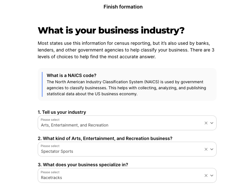Viewport: 252px width, 189px height.
Task: Click the Racetracks selected value
Action: pyautogui.click(x=51, y=177)
